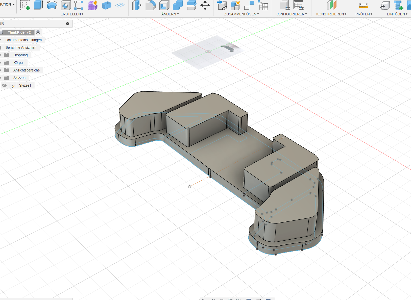This screenshot has width=411, height=300.
Task: Activate the Move/Copy arrows tool
Action: (x=205, y=5)
